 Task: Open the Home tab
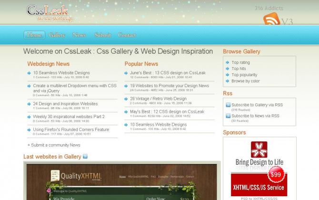point(34,35)
